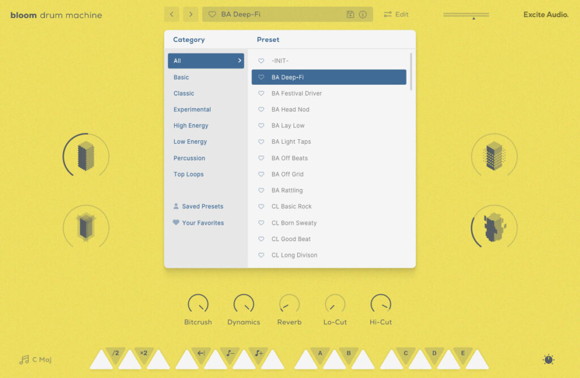Open the preset info icon

pyautogui.click(x=363, y=14)
